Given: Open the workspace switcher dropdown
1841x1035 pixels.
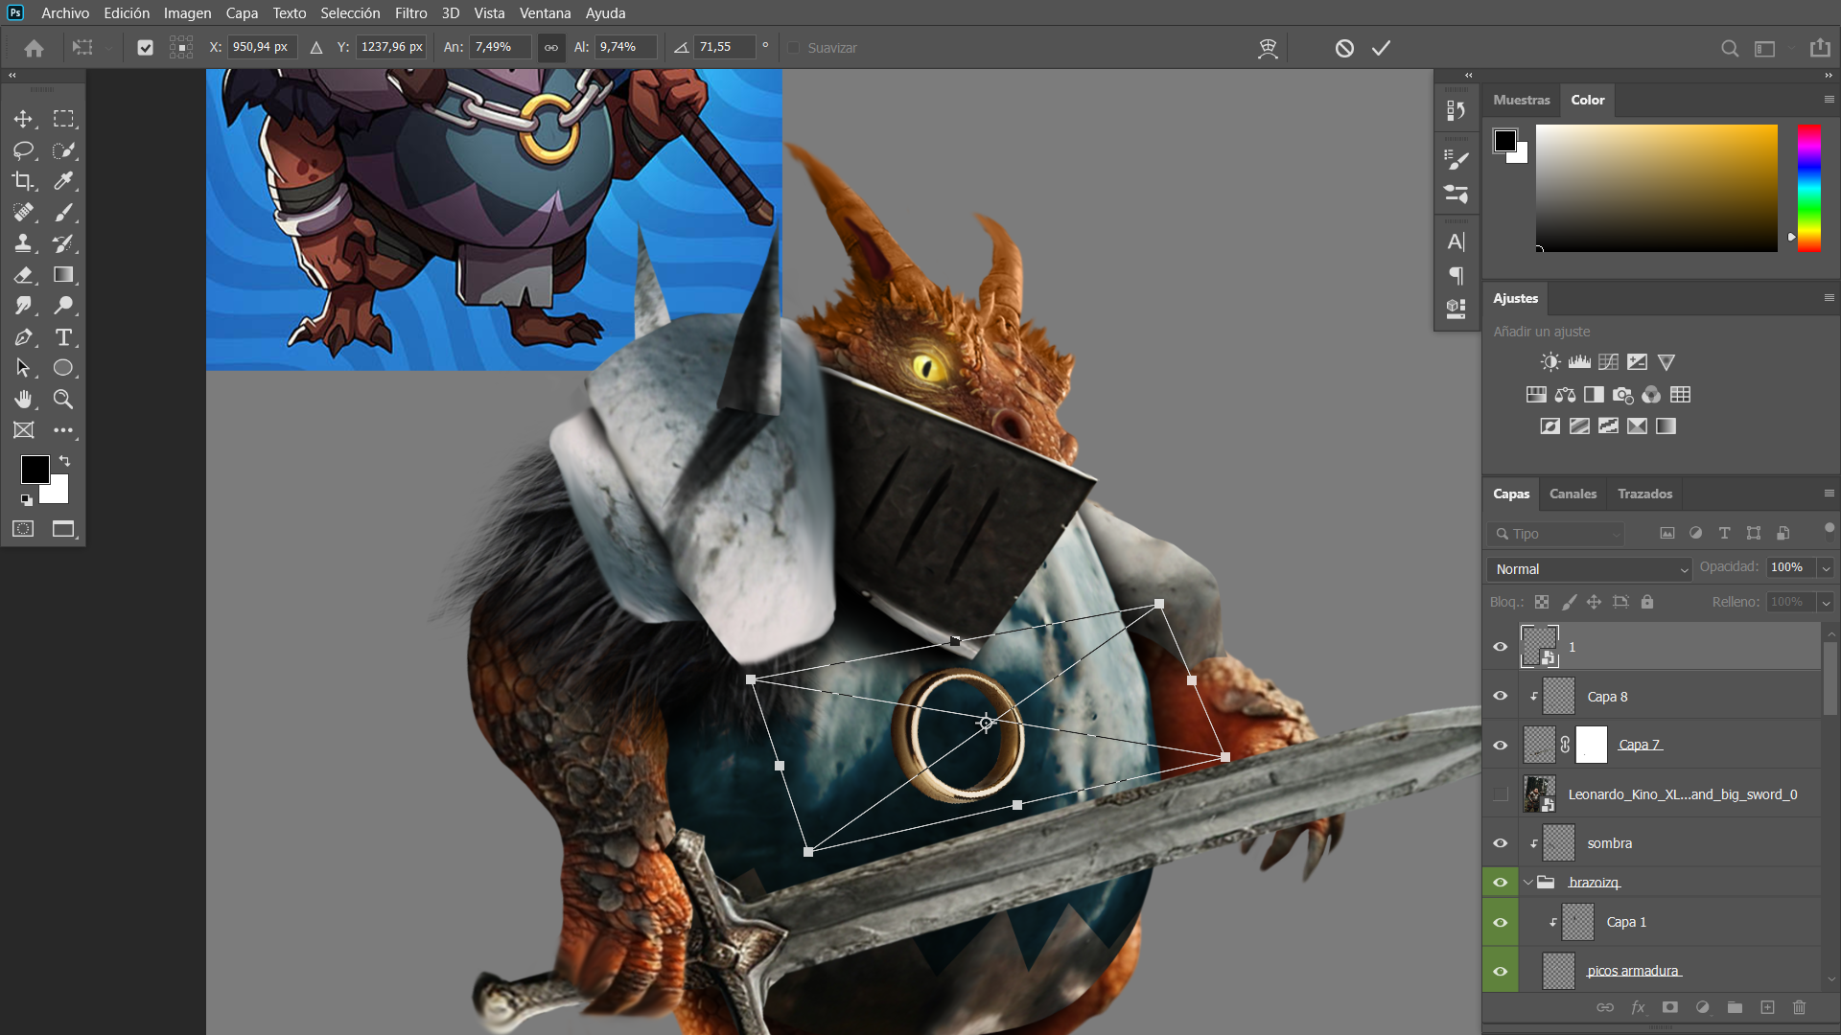Looking at the screenshot, I should tap(1770, 49).
